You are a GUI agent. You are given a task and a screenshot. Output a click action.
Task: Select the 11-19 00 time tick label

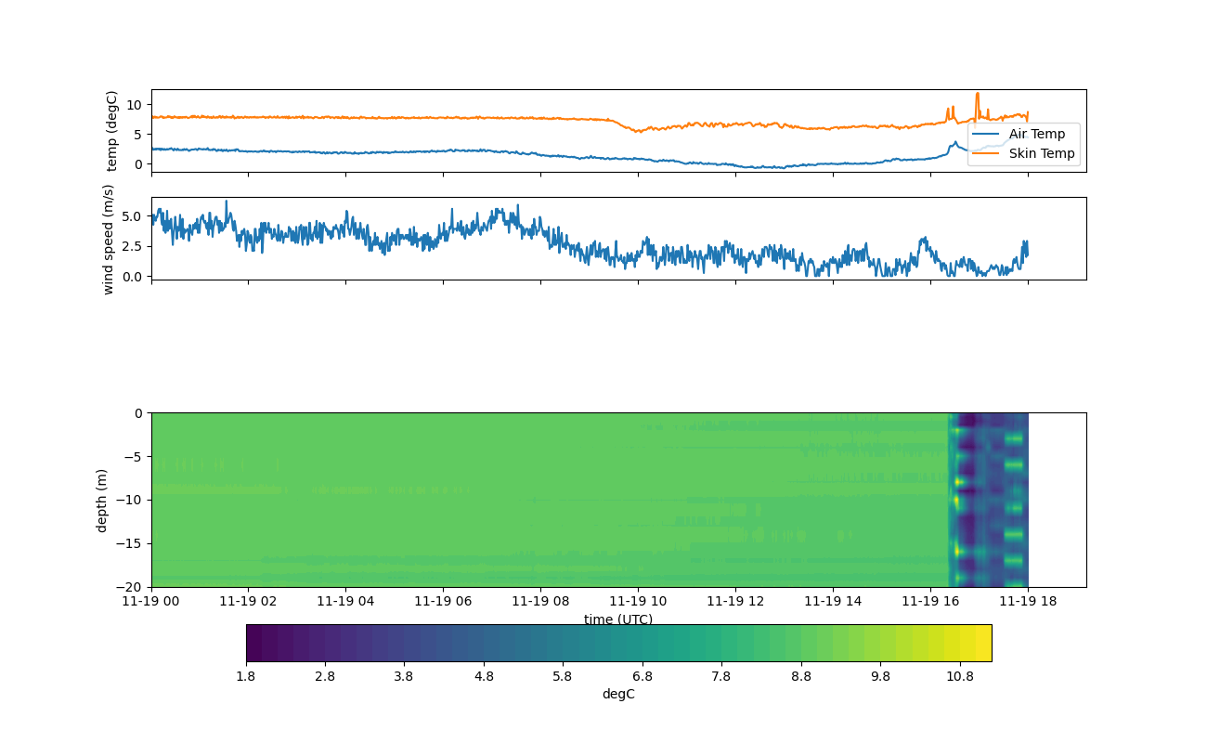pyautogui.click(x=151, y=601)
